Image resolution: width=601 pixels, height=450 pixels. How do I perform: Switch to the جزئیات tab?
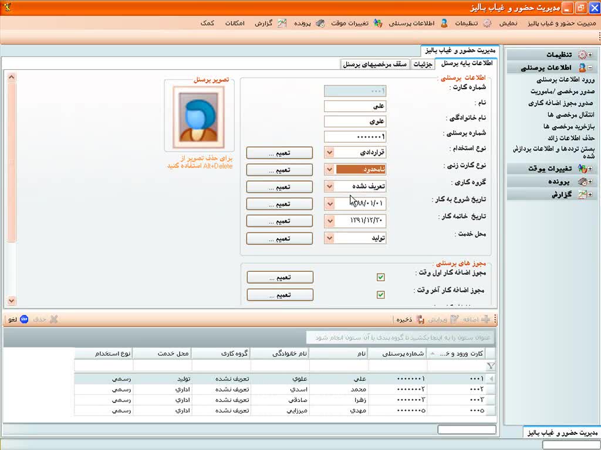pos(423,64)
